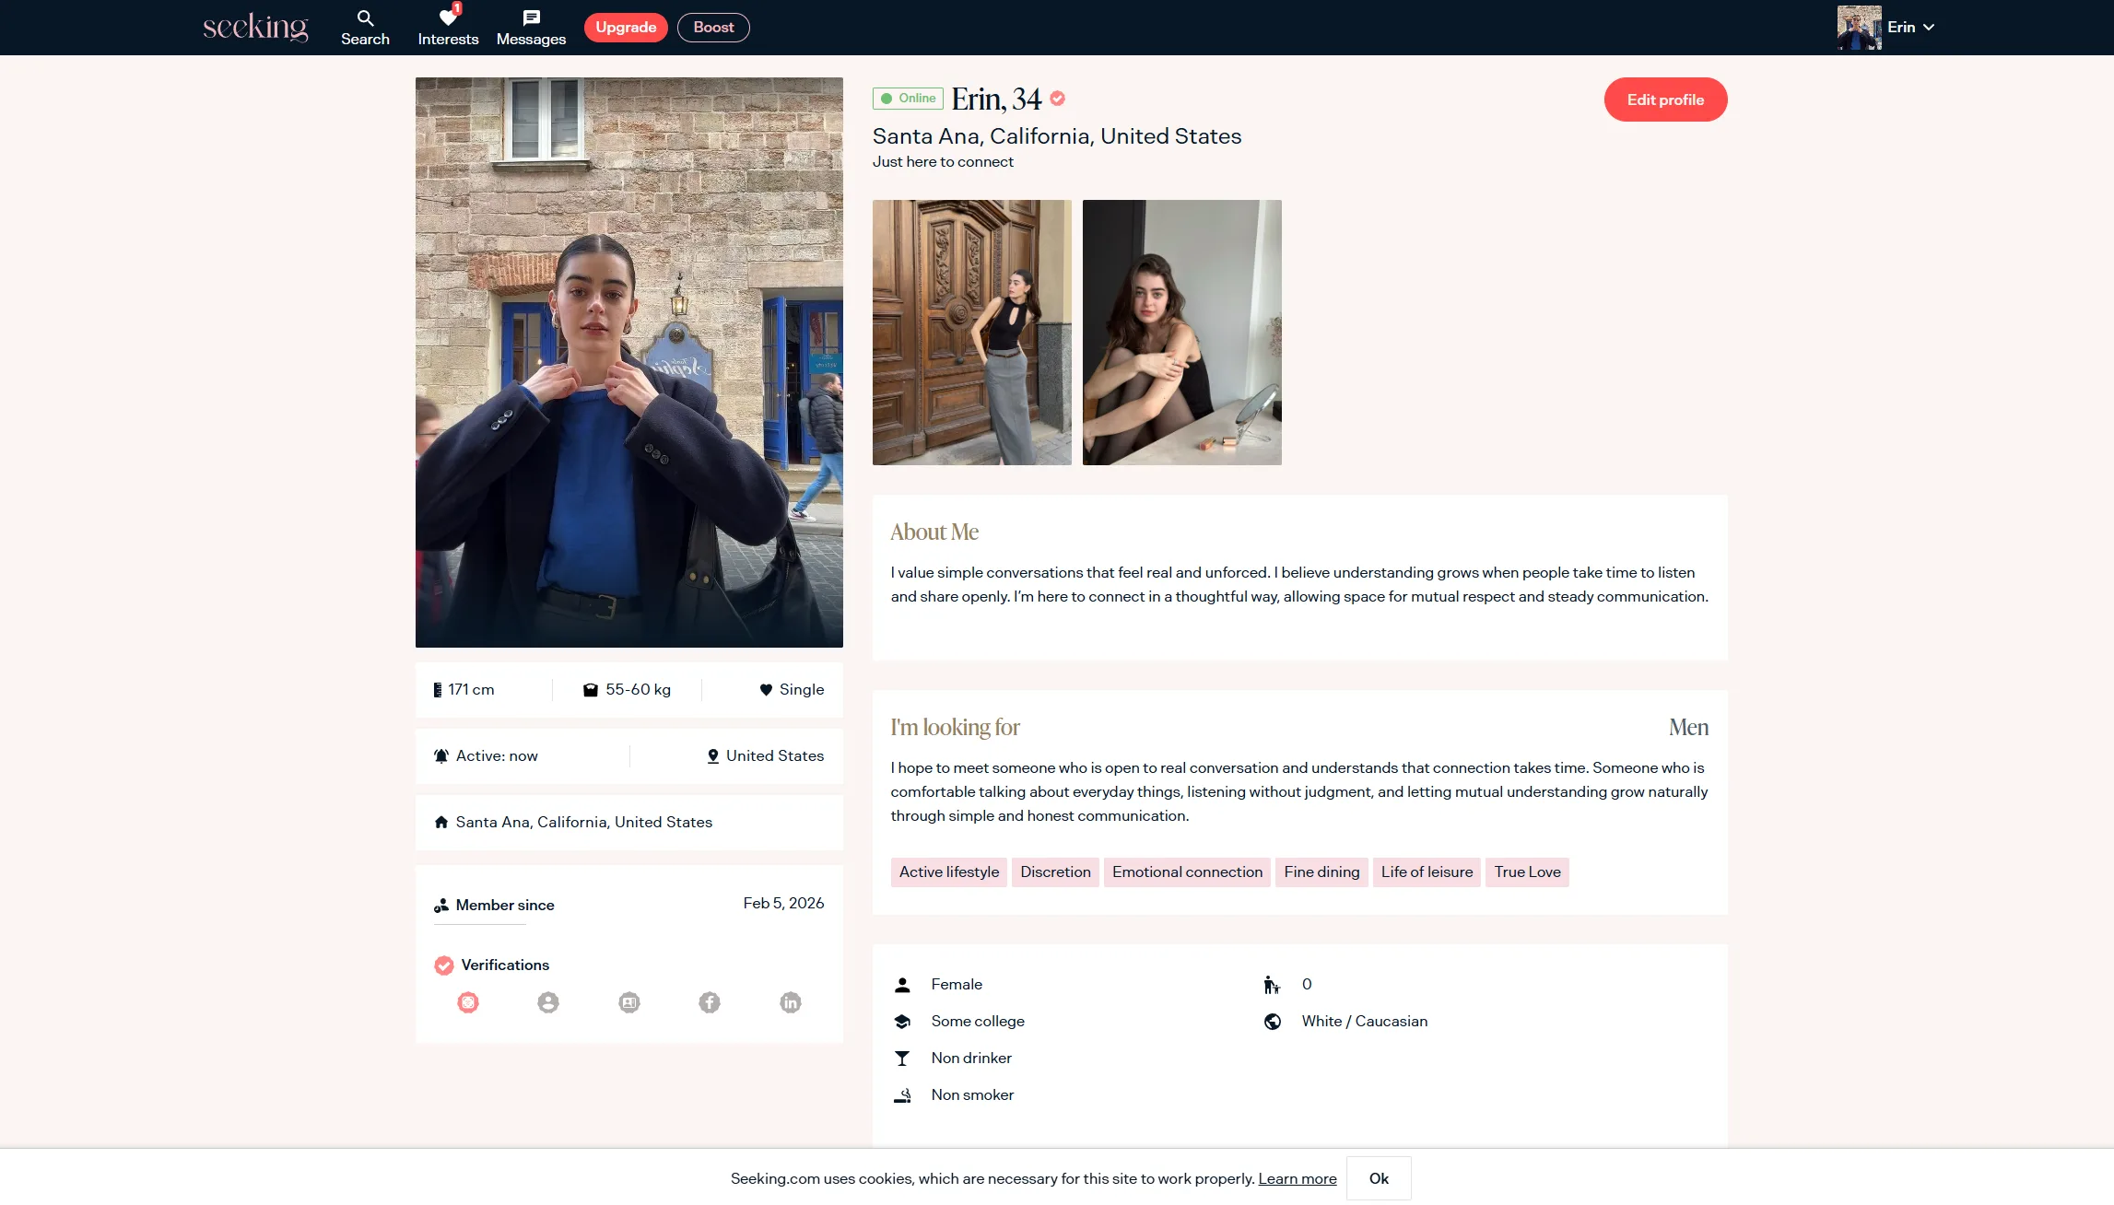Click the profile photo verification badge
This screenshot has height=1205, width=2114.
(x=548, y=1002)
